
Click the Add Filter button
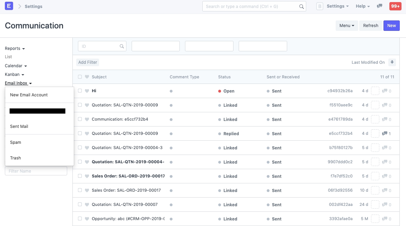point(88,62)
